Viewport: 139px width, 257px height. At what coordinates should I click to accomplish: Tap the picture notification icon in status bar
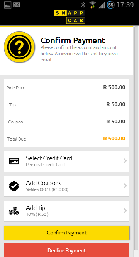[x=8, y=5]
